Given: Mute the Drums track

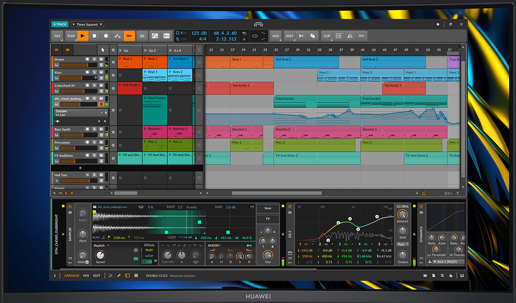Looking at the screenshot, I should (x=101, y=59).
